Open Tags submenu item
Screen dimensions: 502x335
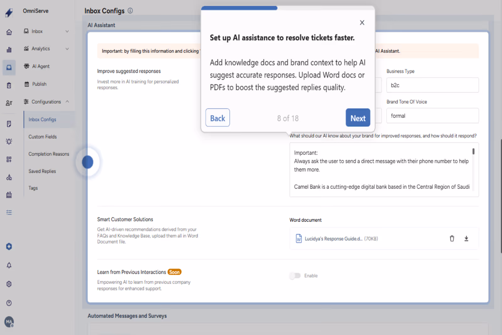coord(33,188)
